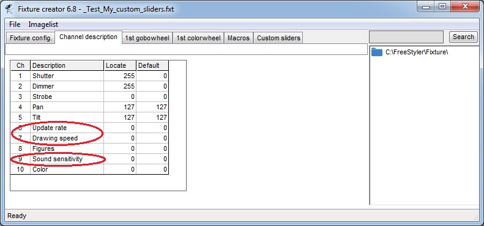Open the 1st colorwheel tab

tap(198, 38)
